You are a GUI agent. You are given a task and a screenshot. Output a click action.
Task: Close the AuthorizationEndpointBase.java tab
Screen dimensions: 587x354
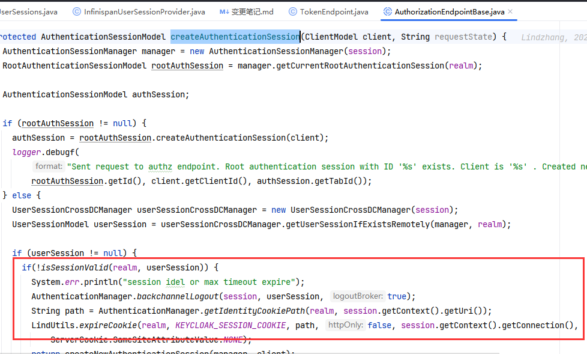[510, 11]
